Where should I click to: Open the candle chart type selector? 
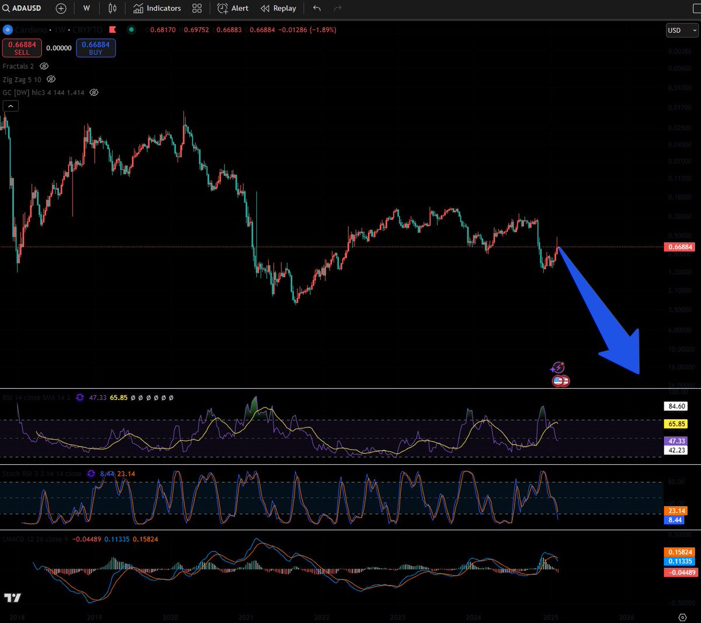point(112,8)
